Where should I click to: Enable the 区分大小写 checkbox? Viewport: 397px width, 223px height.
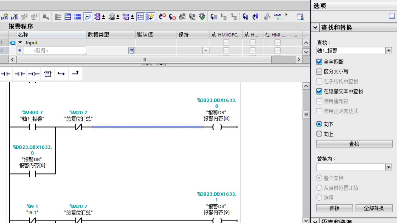pyautogui.click(x=319, y=72)
